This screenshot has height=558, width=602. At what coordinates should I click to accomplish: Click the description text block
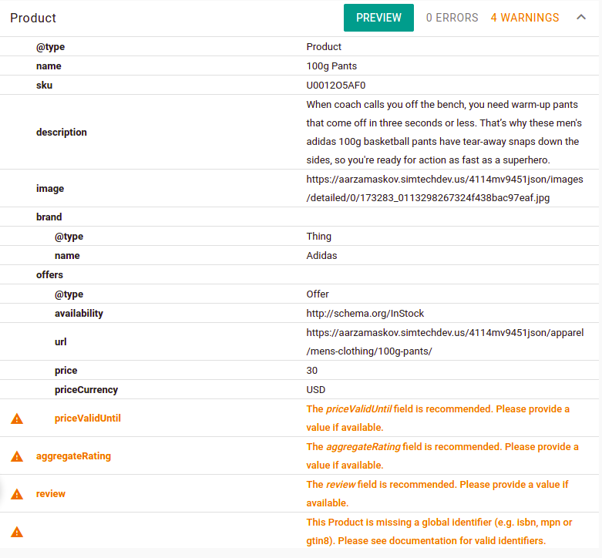point(444,132)
